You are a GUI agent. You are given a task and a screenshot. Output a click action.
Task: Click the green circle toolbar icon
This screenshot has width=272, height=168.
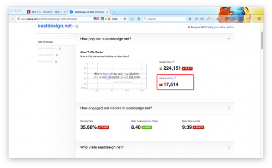132,18
